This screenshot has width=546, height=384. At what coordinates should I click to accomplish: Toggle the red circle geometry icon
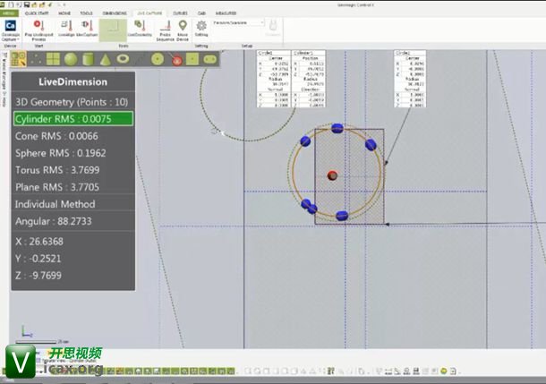coord(178,60)
